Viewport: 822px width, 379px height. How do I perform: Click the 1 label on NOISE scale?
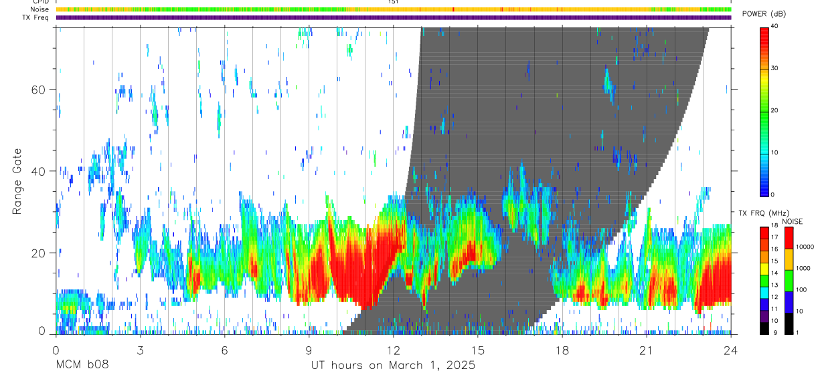(x=797, y=332)
